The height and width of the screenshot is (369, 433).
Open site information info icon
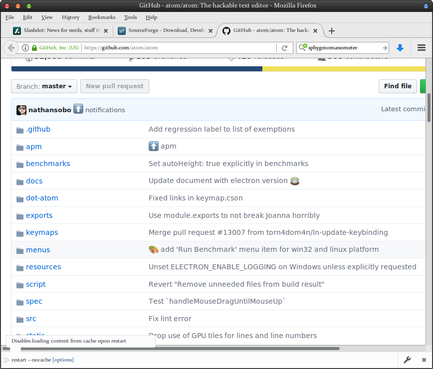pyautogui.click(x=25, y=48)
